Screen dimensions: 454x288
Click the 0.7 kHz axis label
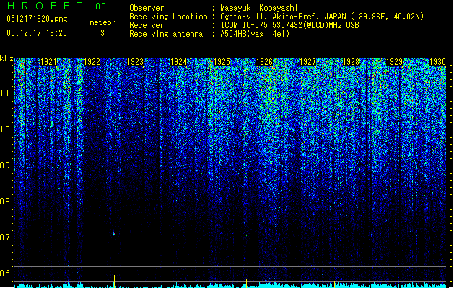coord(6,238)
